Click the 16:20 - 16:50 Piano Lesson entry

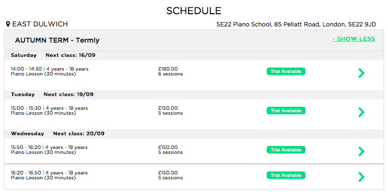point(49,175)
